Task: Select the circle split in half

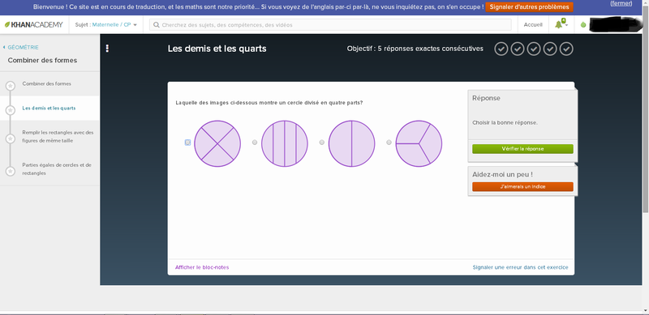Action: click(x=322, y=143)
